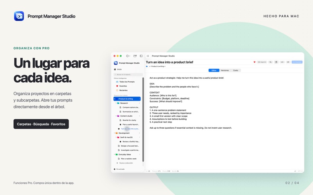This screenshot has width=313, height=195.
Task: Click the copy clipboard icon in editor toolbar
Action: (276, 62)
